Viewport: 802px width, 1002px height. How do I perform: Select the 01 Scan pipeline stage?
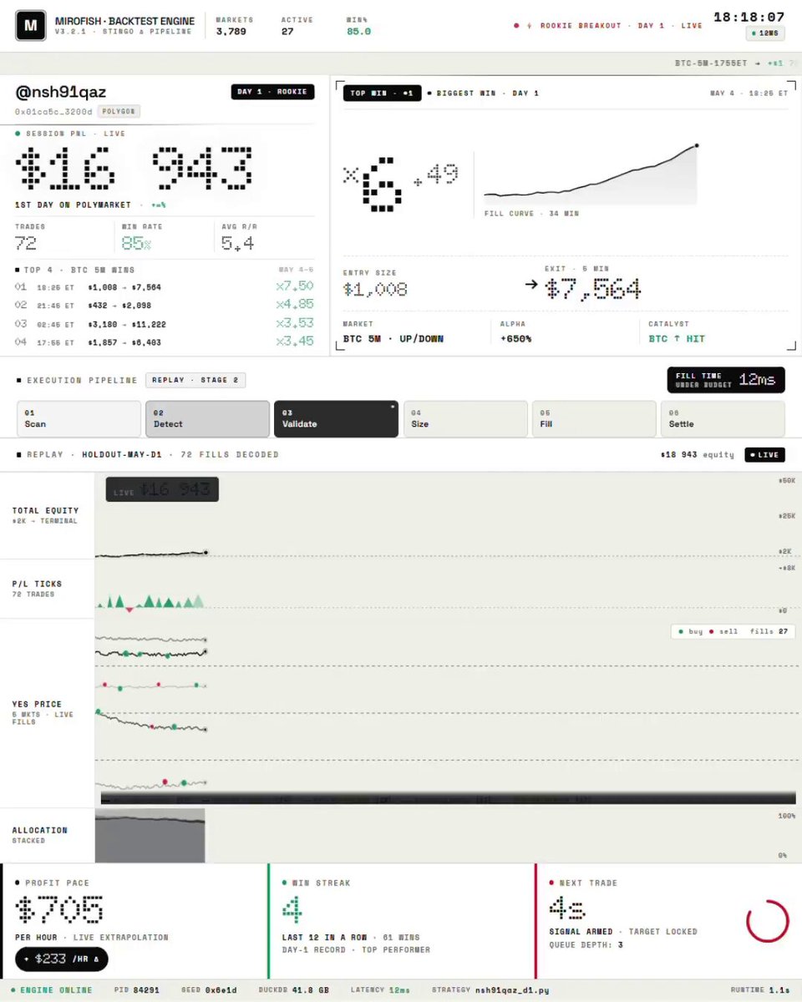click(x=79, y=418)
